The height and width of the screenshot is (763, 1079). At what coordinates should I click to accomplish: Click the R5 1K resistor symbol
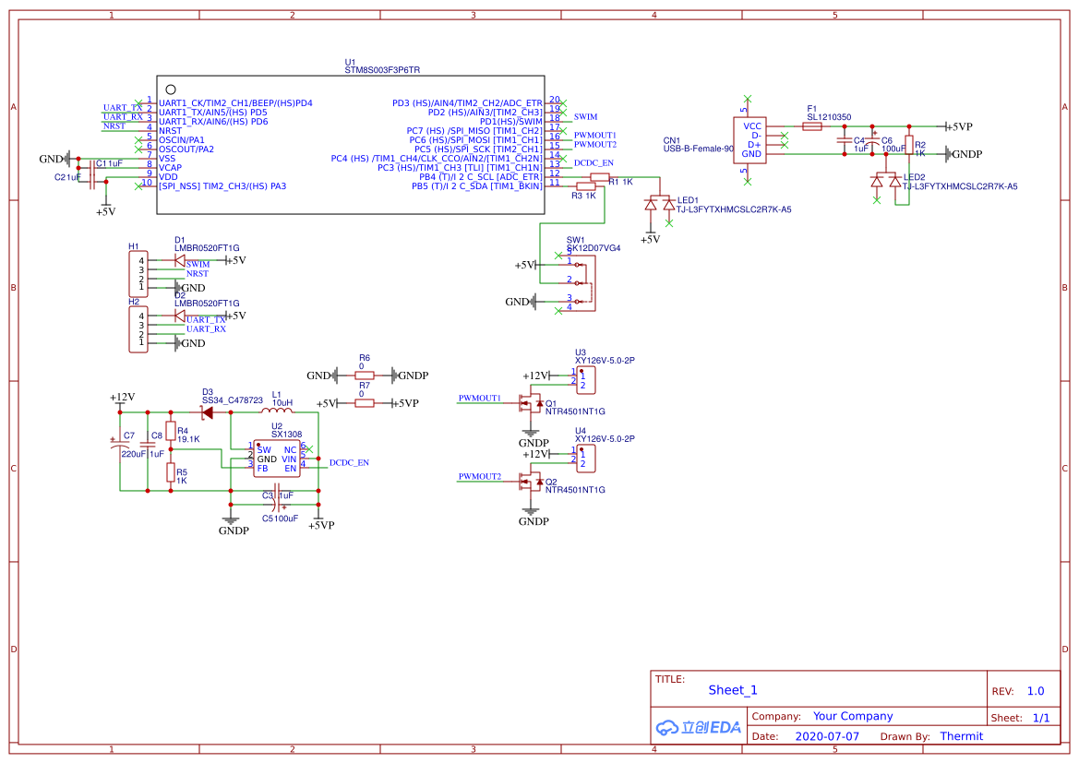(x=171, y=472)
